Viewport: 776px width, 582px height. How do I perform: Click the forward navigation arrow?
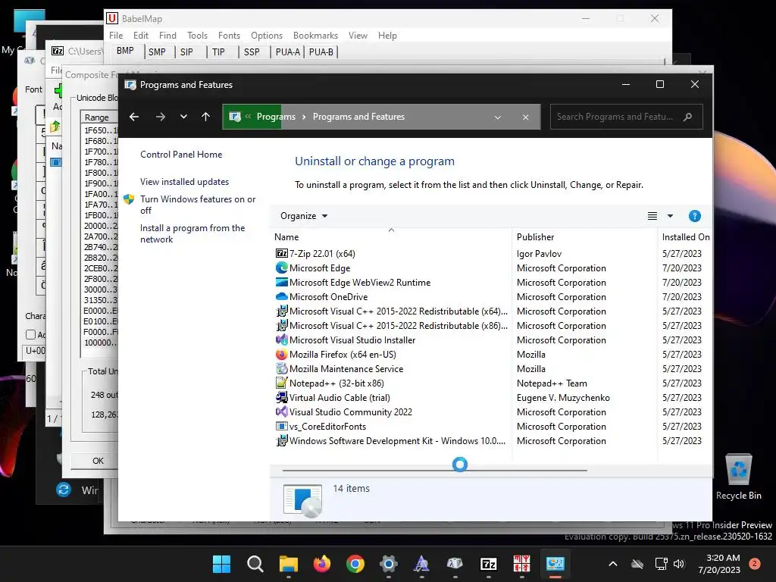point(161,117)
